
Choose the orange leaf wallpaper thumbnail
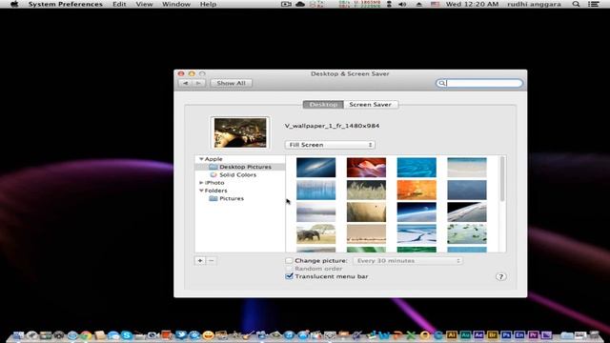point(417,190)
